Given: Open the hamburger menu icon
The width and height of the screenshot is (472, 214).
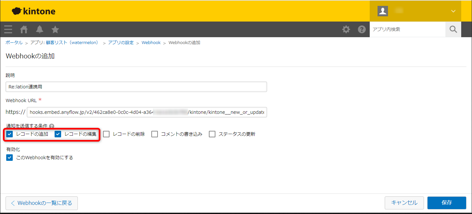Looking at the screenshot, I should (x=8, y=29).
